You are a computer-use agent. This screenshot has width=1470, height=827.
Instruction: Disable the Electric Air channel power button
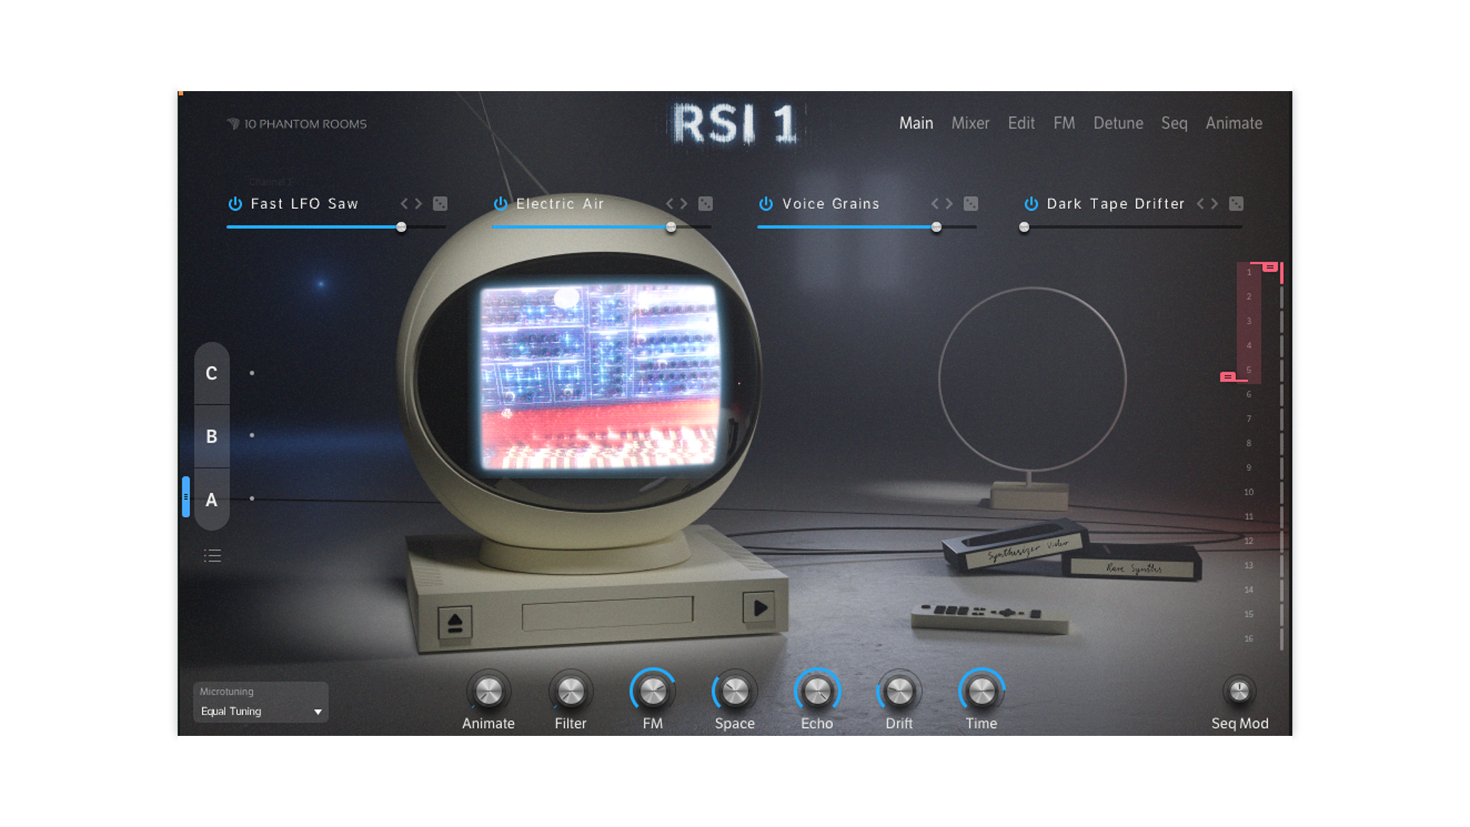(x=500, y=204)
